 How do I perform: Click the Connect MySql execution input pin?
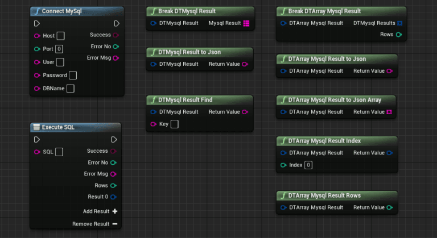coord(37,23)
